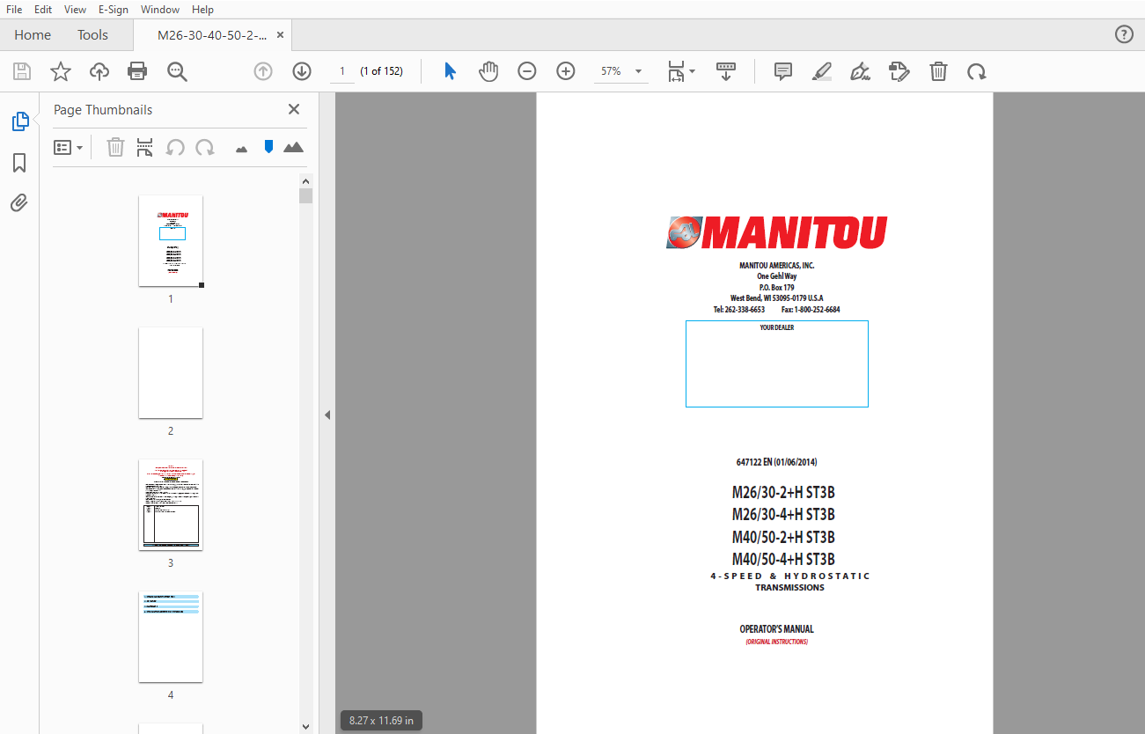Click the MANITOU logo
1145x734 pixels.
pos(776,232)
